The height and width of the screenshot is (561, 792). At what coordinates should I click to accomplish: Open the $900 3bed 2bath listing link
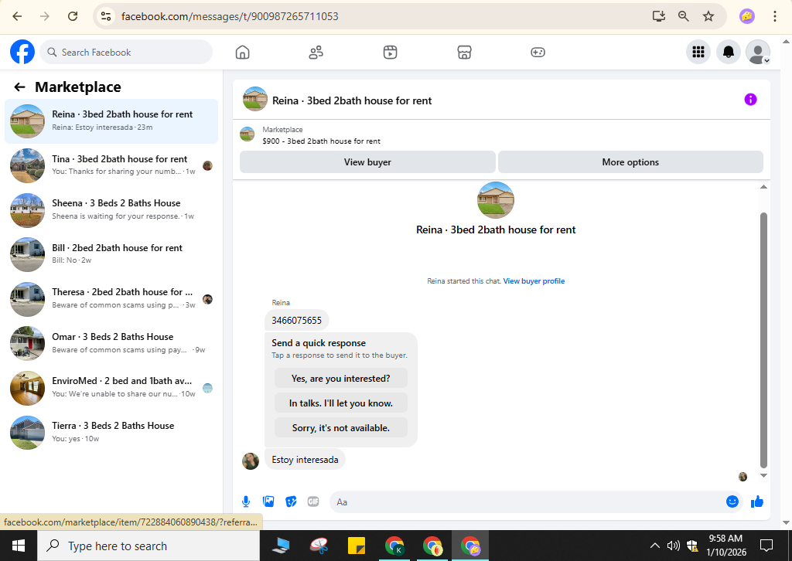point(321,141)
